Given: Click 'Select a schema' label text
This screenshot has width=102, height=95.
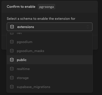Looking at the screenshot, I should click(41, 18).
